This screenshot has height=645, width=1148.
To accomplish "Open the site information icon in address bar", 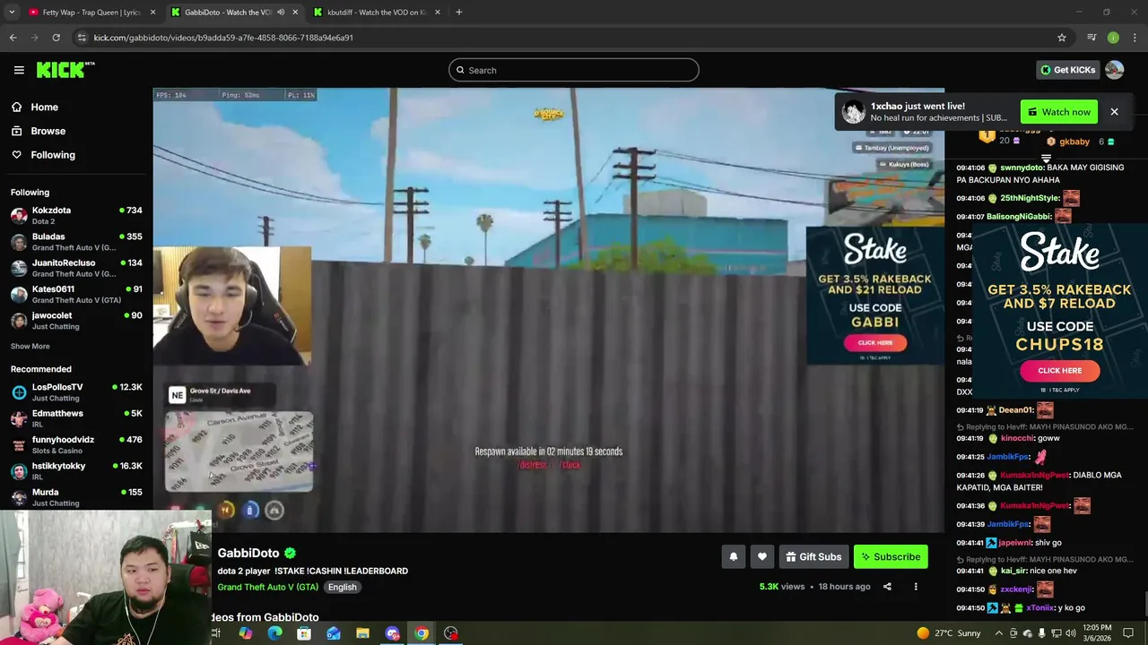I will click(x=82, y=38).
